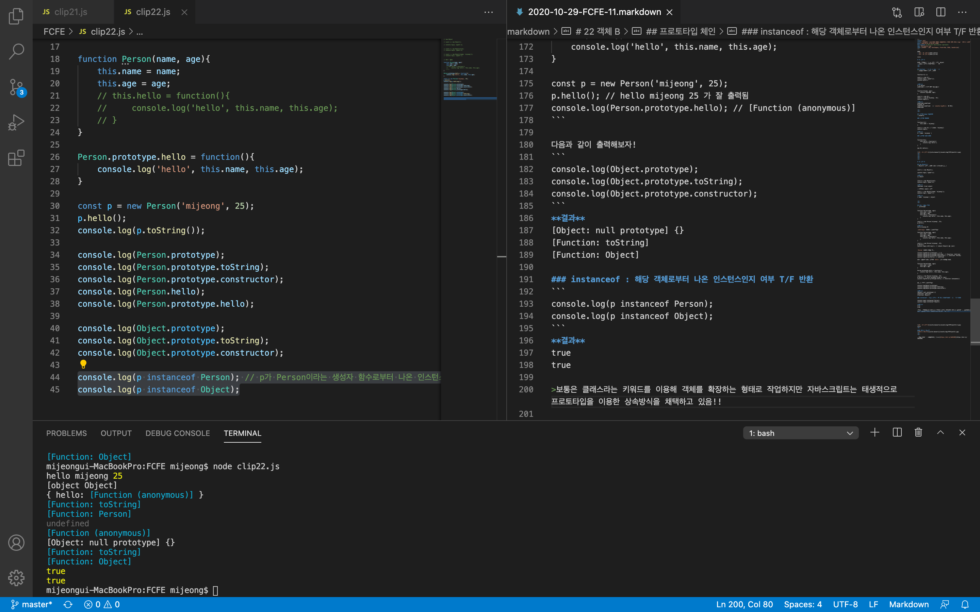Click 'function Person(name, age){' on line 18

(x=144, y=59)
